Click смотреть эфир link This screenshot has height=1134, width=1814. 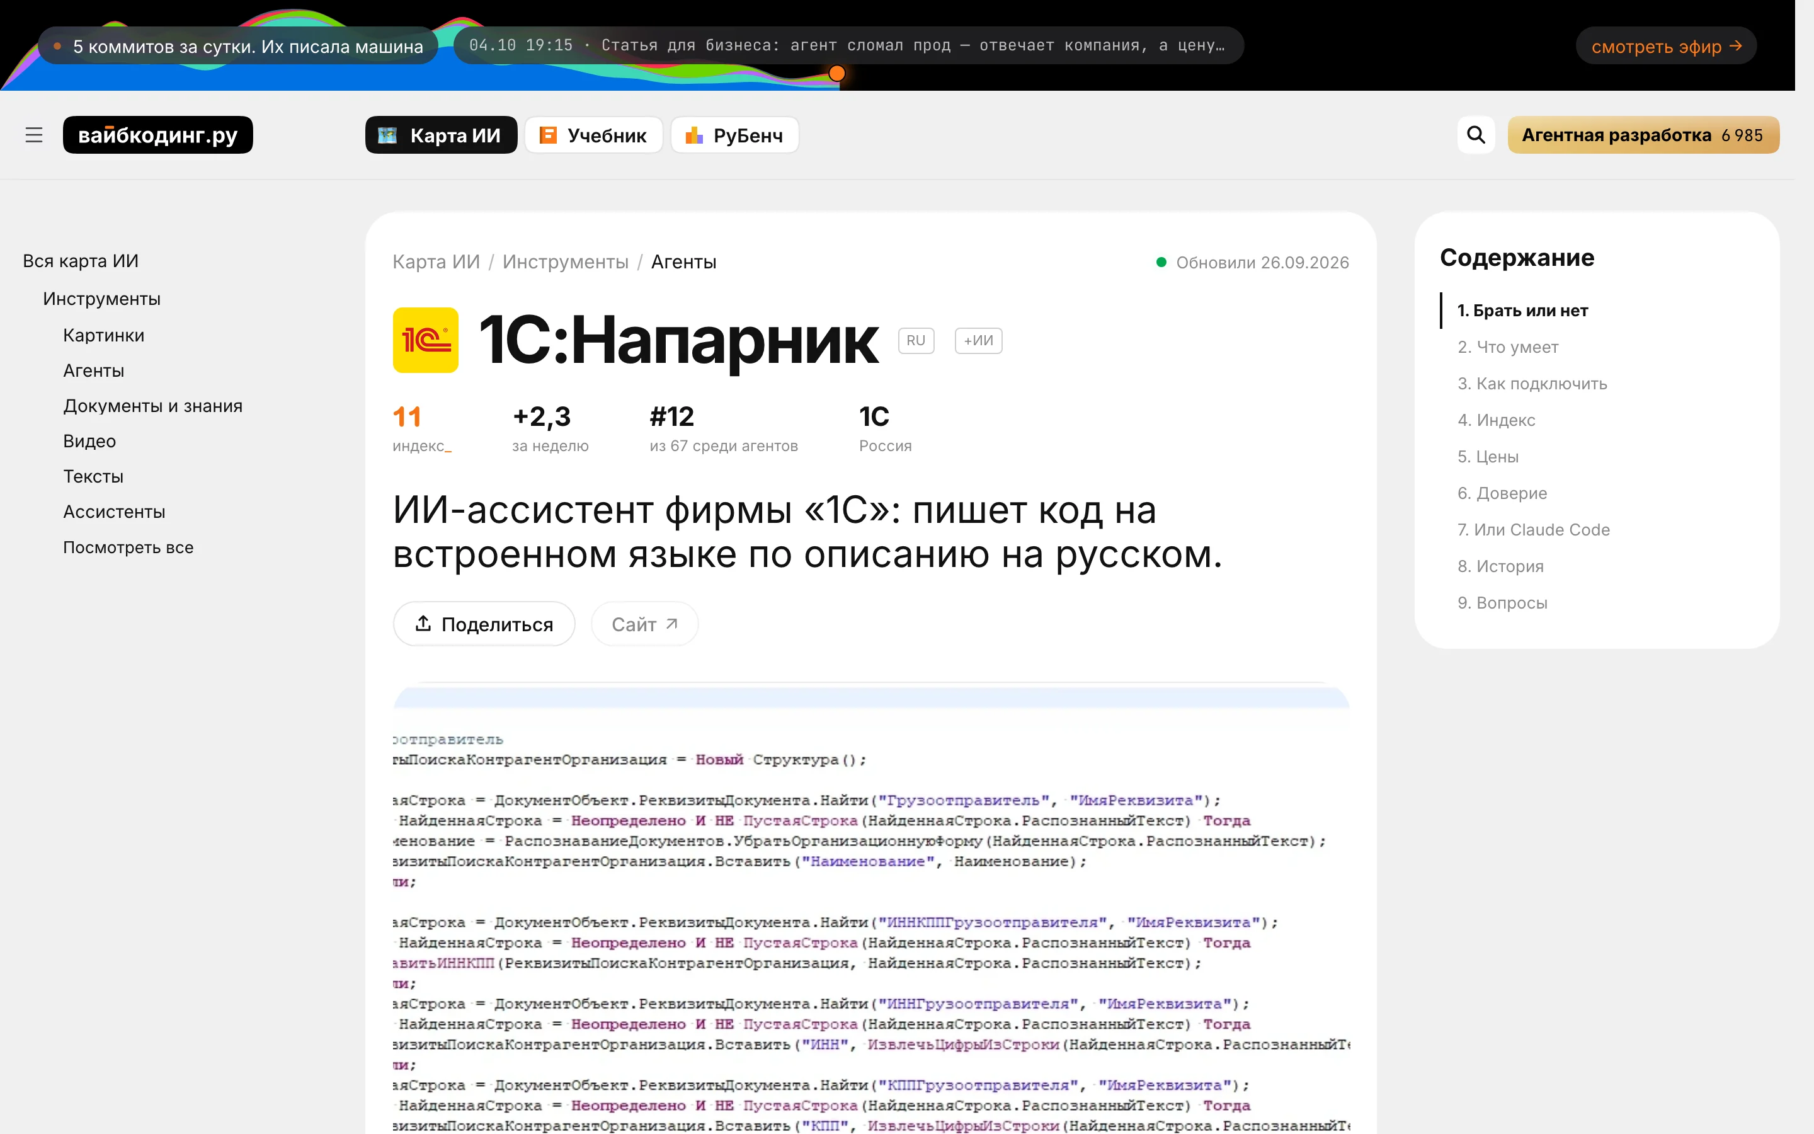click(x=1665, y=46)
